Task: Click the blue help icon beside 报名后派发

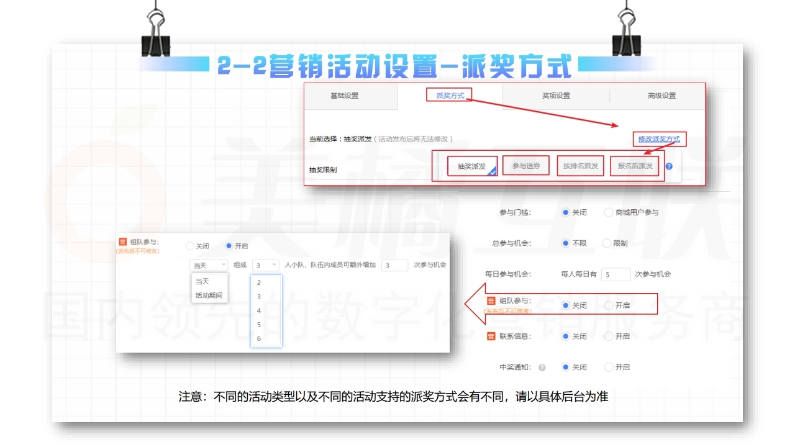Action: click(669, 166)
